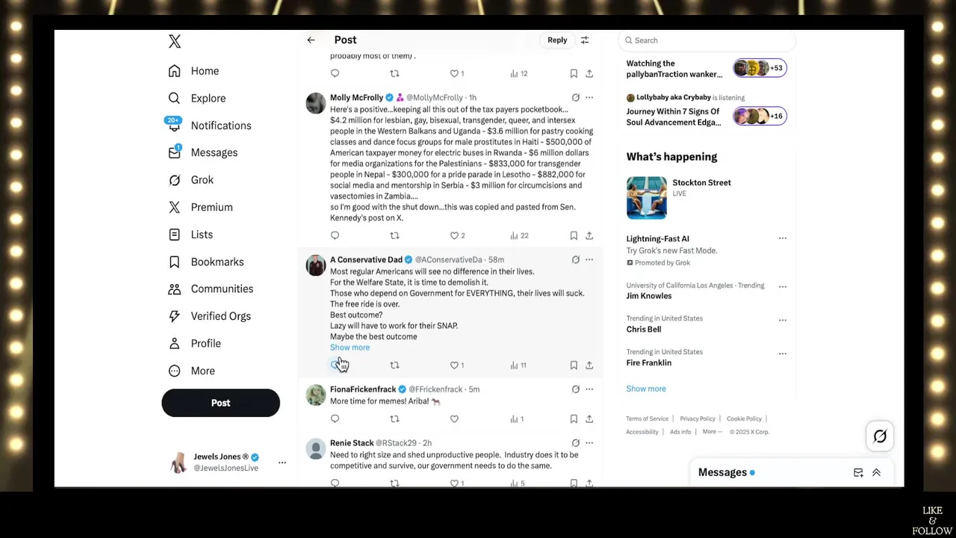Click the Search input field
Screen dimensions: 956x538
[x=707, y=40]
